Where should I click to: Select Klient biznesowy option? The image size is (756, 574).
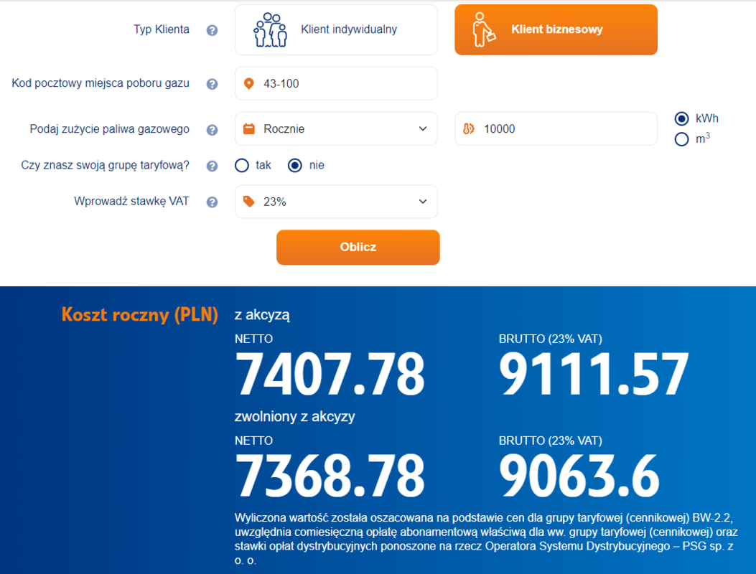pos(556,30)
